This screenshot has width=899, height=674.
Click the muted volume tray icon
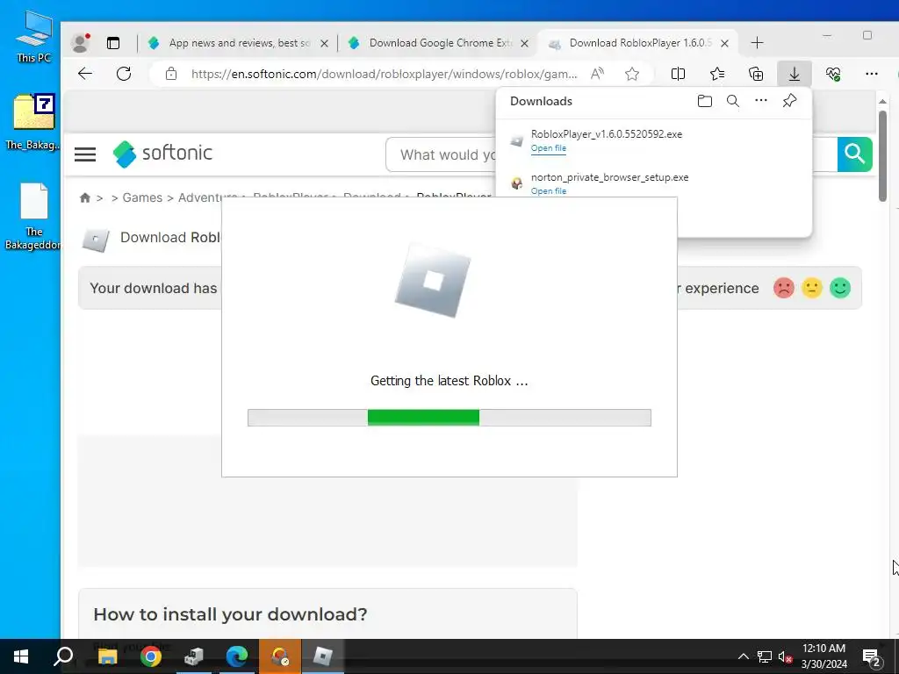click(x=785, y=656)
